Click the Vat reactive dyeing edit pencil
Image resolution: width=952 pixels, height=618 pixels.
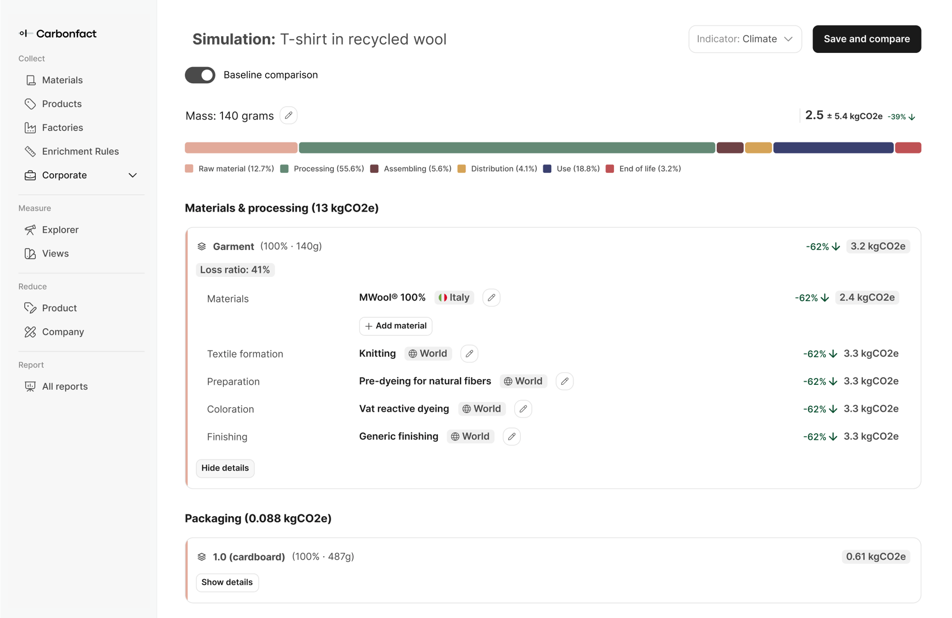[x=523, y=409]
